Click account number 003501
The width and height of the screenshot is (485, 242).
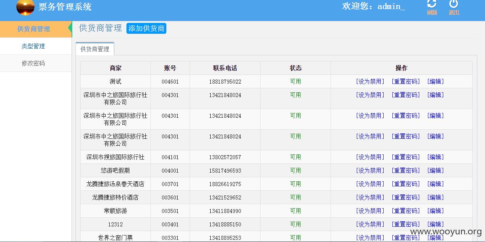point(170,211)
